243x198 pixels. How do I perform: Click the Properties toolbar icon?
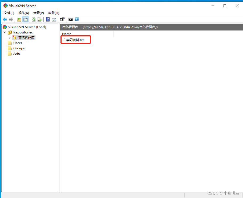click(x=62, y=19)
